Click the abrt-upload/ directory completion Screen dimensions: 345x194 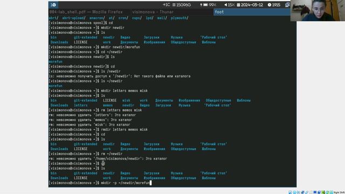pos(73,18)
